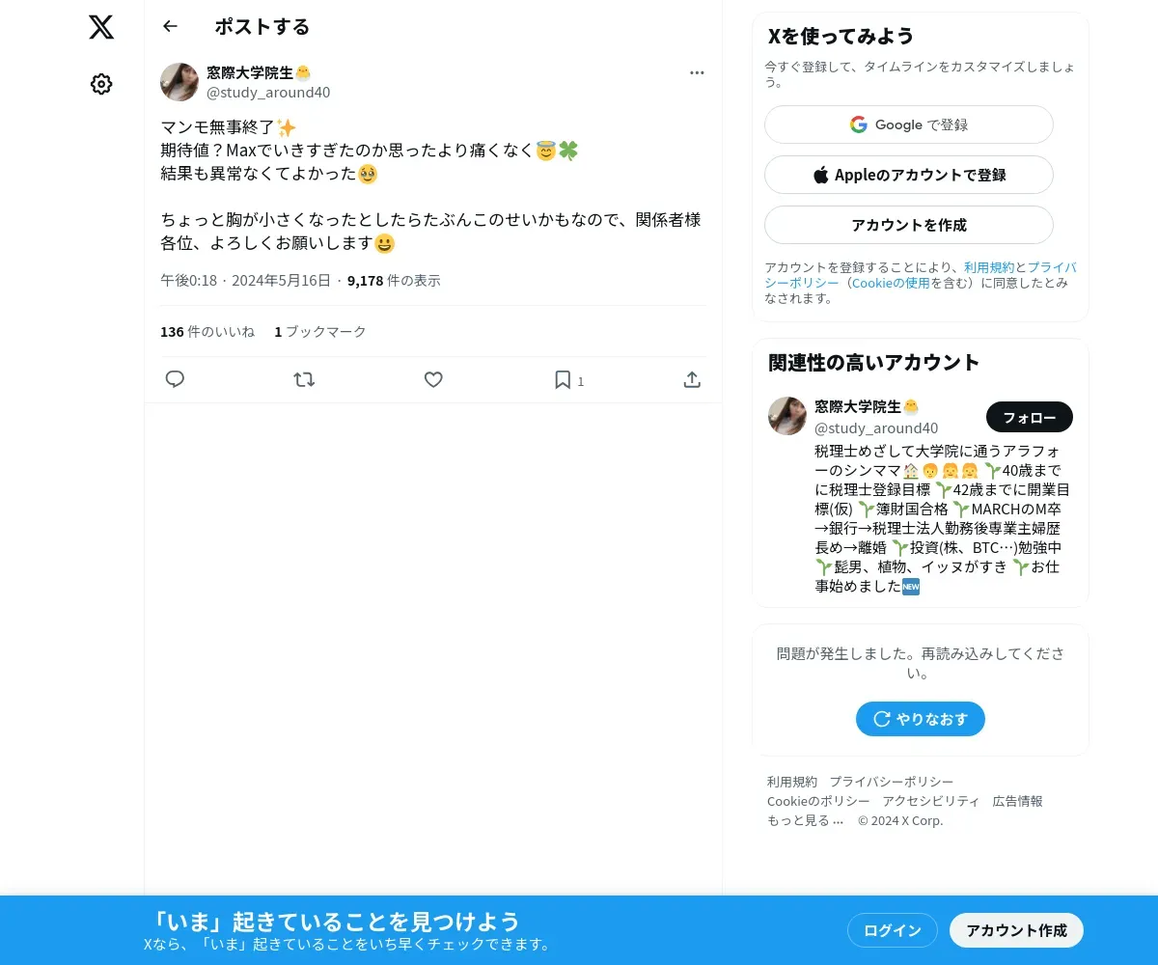The width and height of the screenshot is (1158, 965).
Task: Sign up with the Google で登録 button
Action: (x=909, y=124)
